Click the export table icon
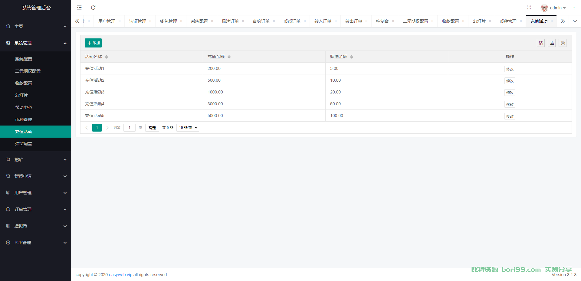This screenshot has width=581, height=281. pos(552,43)
